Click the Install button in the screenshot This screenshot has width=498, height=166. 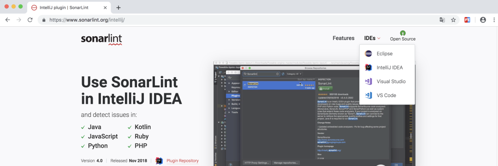click(325, 89)
